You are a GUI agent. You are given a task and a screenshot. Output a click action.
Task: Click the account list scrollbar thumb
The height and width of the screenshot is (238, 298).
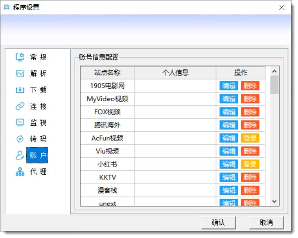click(274, 85)
